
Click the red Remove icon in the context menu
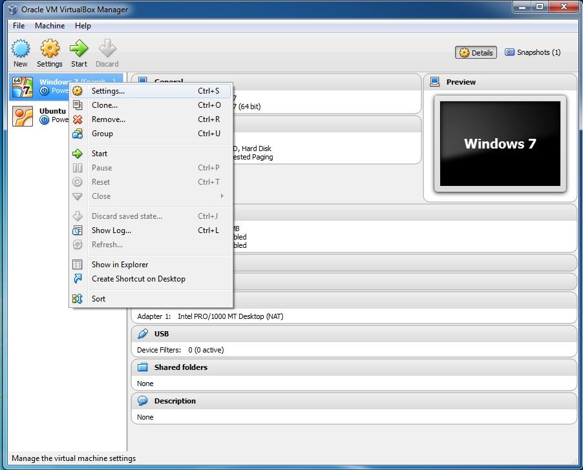point(78,119)
